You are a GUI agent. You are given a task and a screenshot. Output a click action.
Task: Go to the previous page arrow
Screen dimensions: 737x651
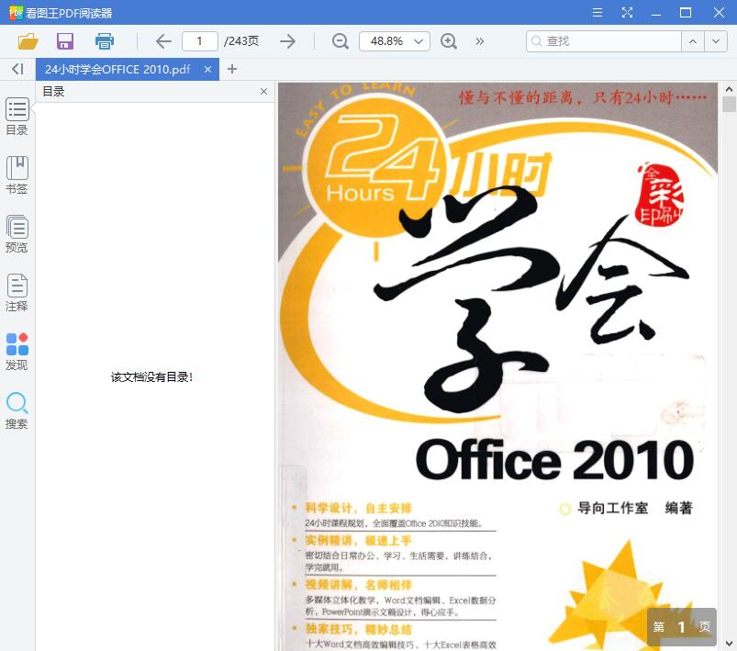pyautogui.click(x=163, y=41)
